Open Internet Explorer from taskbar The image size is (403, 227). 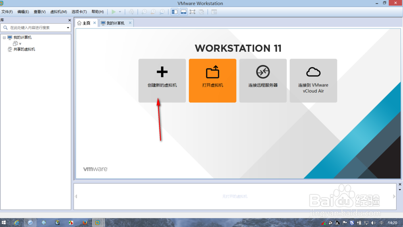(x=17, y=223)
